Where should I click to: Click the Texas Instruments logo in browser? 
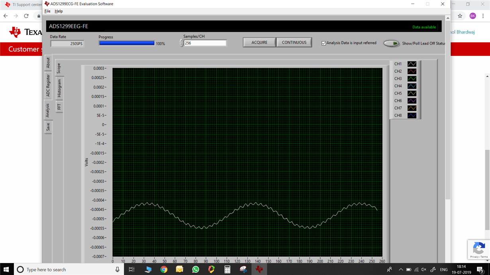[26, 32]
